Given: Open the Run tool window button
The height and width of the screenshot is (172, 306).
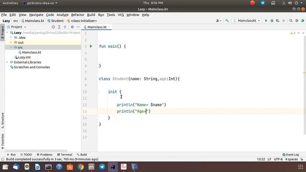Looking at the screenshot, I should [x=11, y=155].
